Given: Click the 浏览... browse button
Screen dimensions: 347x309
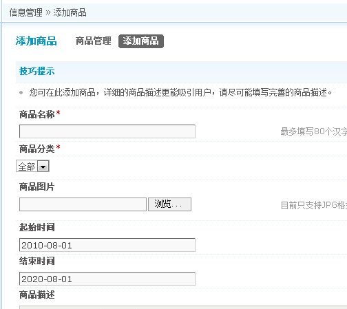Looking at the screenshot, I should coord(169,204).
